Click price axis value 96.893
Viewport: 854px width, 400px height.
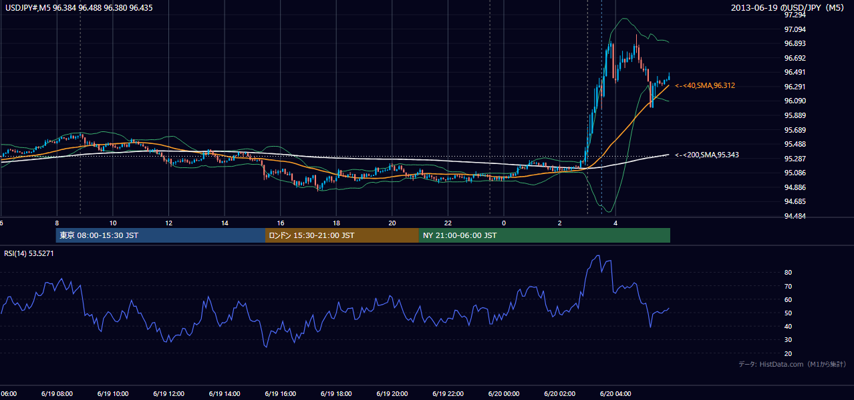tap(795, 43)
